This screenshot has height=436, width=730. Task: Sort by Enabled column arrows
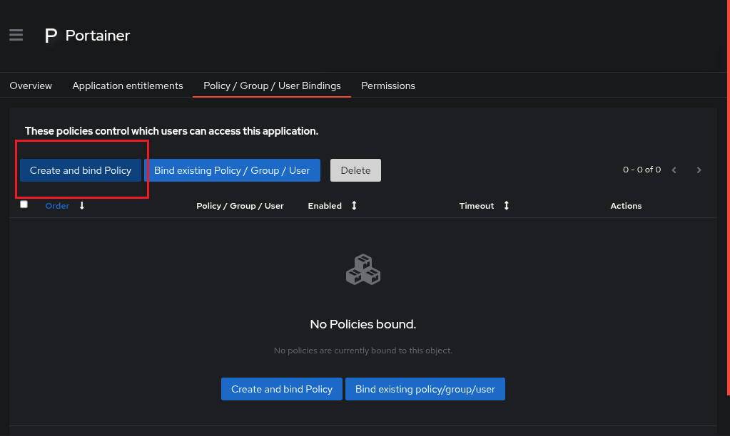[354, 205]
